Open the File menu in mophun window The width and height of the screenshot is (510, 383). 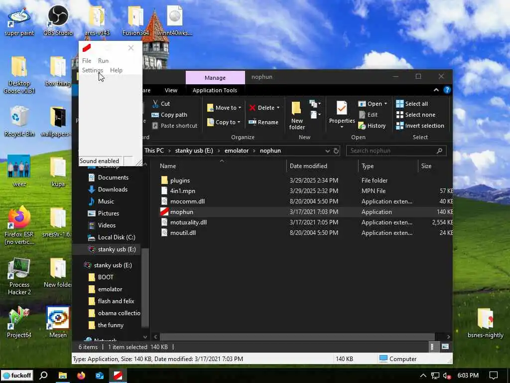pos(87,60)
